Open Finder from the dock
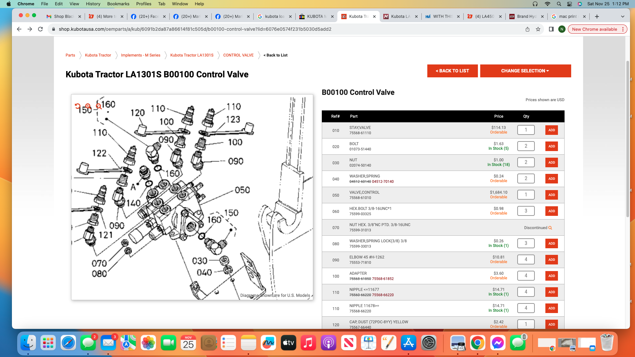 click(x=28, y=343)
